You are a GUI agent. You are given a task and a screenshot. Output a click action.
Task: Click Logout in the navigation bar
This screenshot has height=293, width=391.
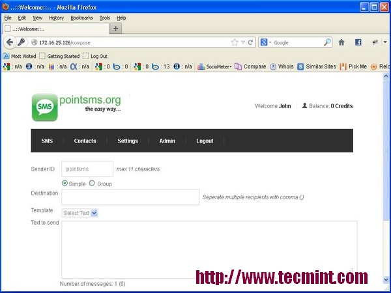[205, 141]
